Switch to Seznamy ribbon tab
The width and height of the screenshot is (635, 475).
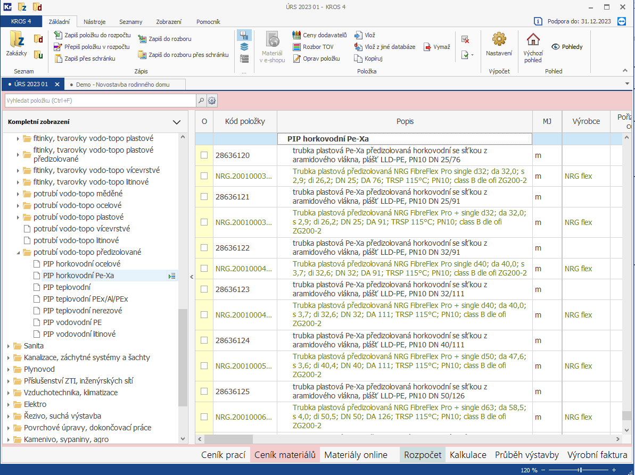tap(131, 22)
